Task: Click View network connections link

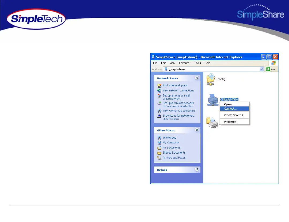Action: point(178,91)
